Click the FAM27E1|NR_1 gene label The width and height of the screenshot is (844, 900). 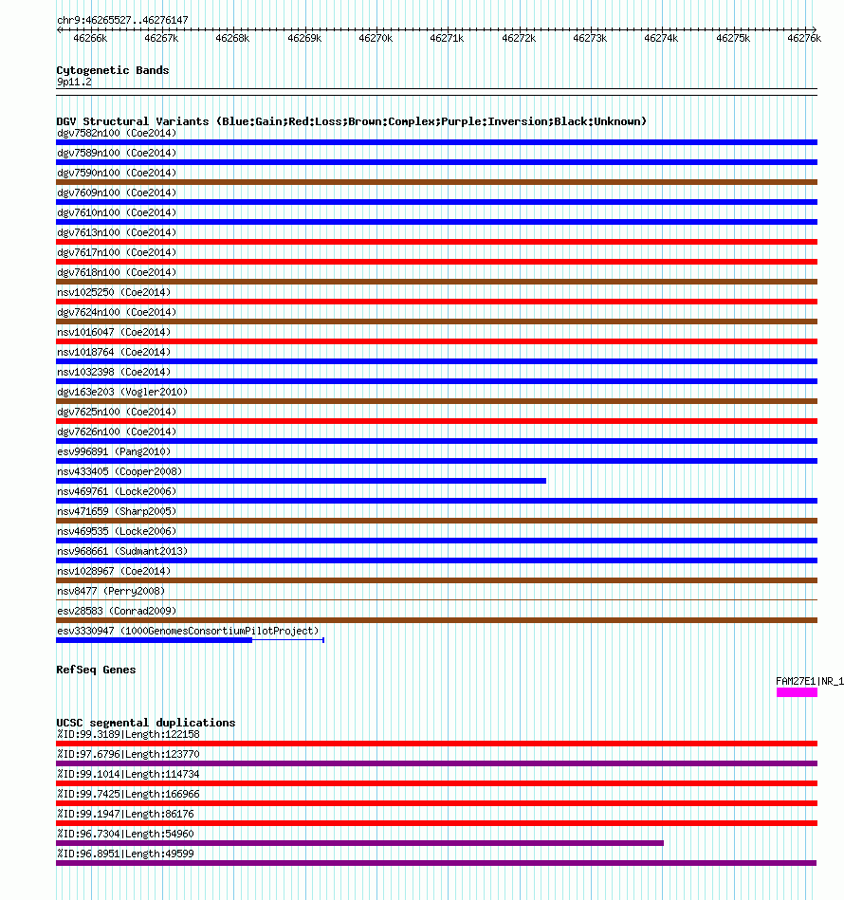click(810, 681)
